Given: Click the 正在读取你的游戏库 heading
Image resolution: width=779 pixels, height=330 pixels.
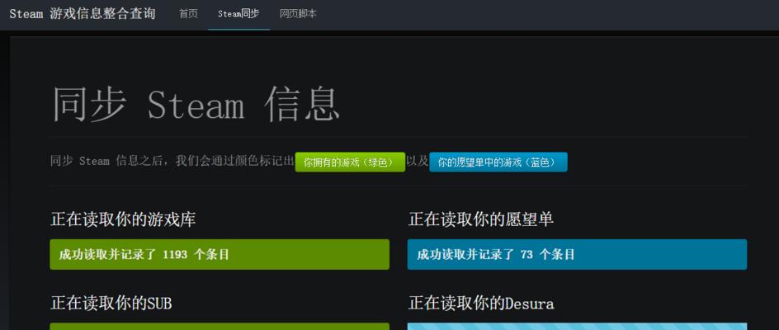Looking at the screenshot, I should (x=123, y=219).
